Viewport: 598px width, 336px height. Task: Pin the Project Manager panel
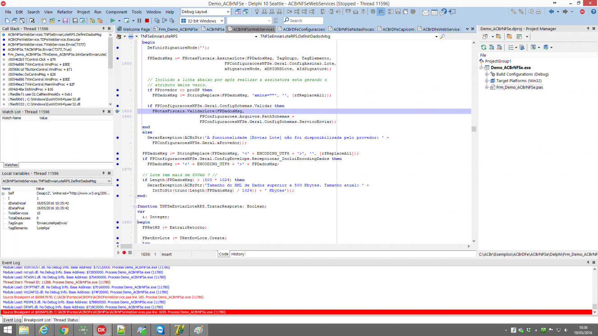pyautogui.click(x=588, y=29)
